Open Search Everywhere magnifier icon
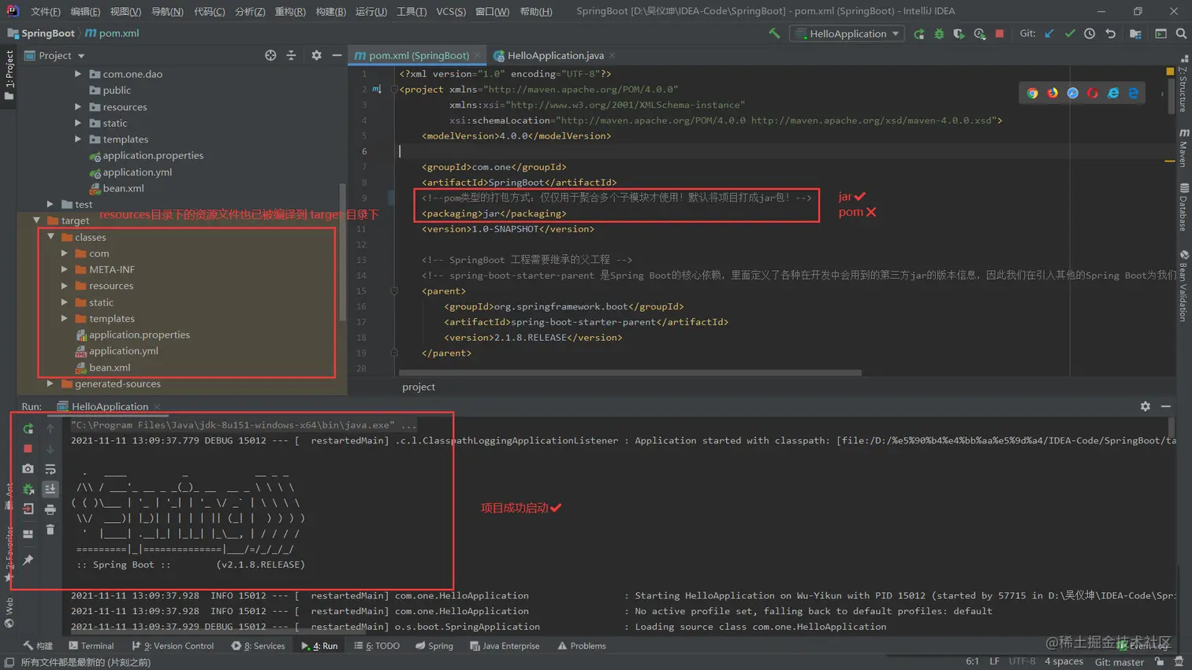 (x=1181, y=34)
